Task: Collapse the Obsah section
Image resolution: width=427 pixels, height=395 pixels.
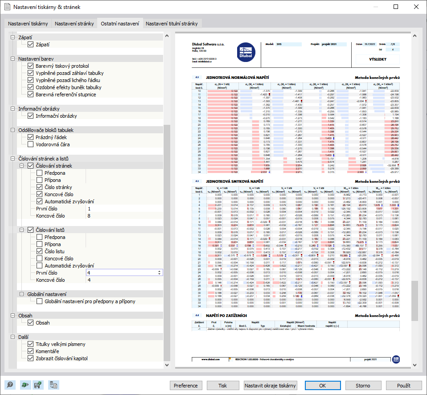Action: pos(12,316)
